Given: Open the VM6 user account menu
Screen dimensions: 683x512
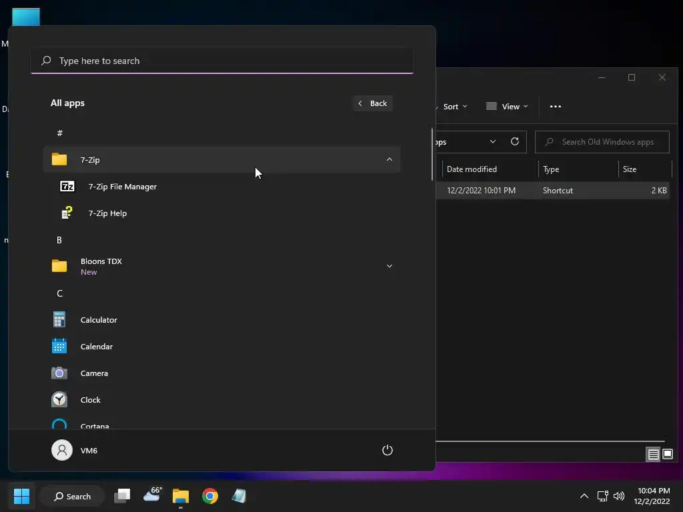Looking at the screenshot, I should point(75,450).
